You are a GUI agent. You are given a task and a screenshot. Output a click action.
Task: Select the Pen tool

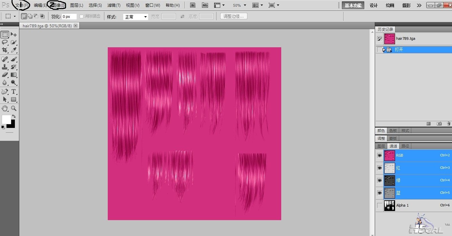coord(5,91)
